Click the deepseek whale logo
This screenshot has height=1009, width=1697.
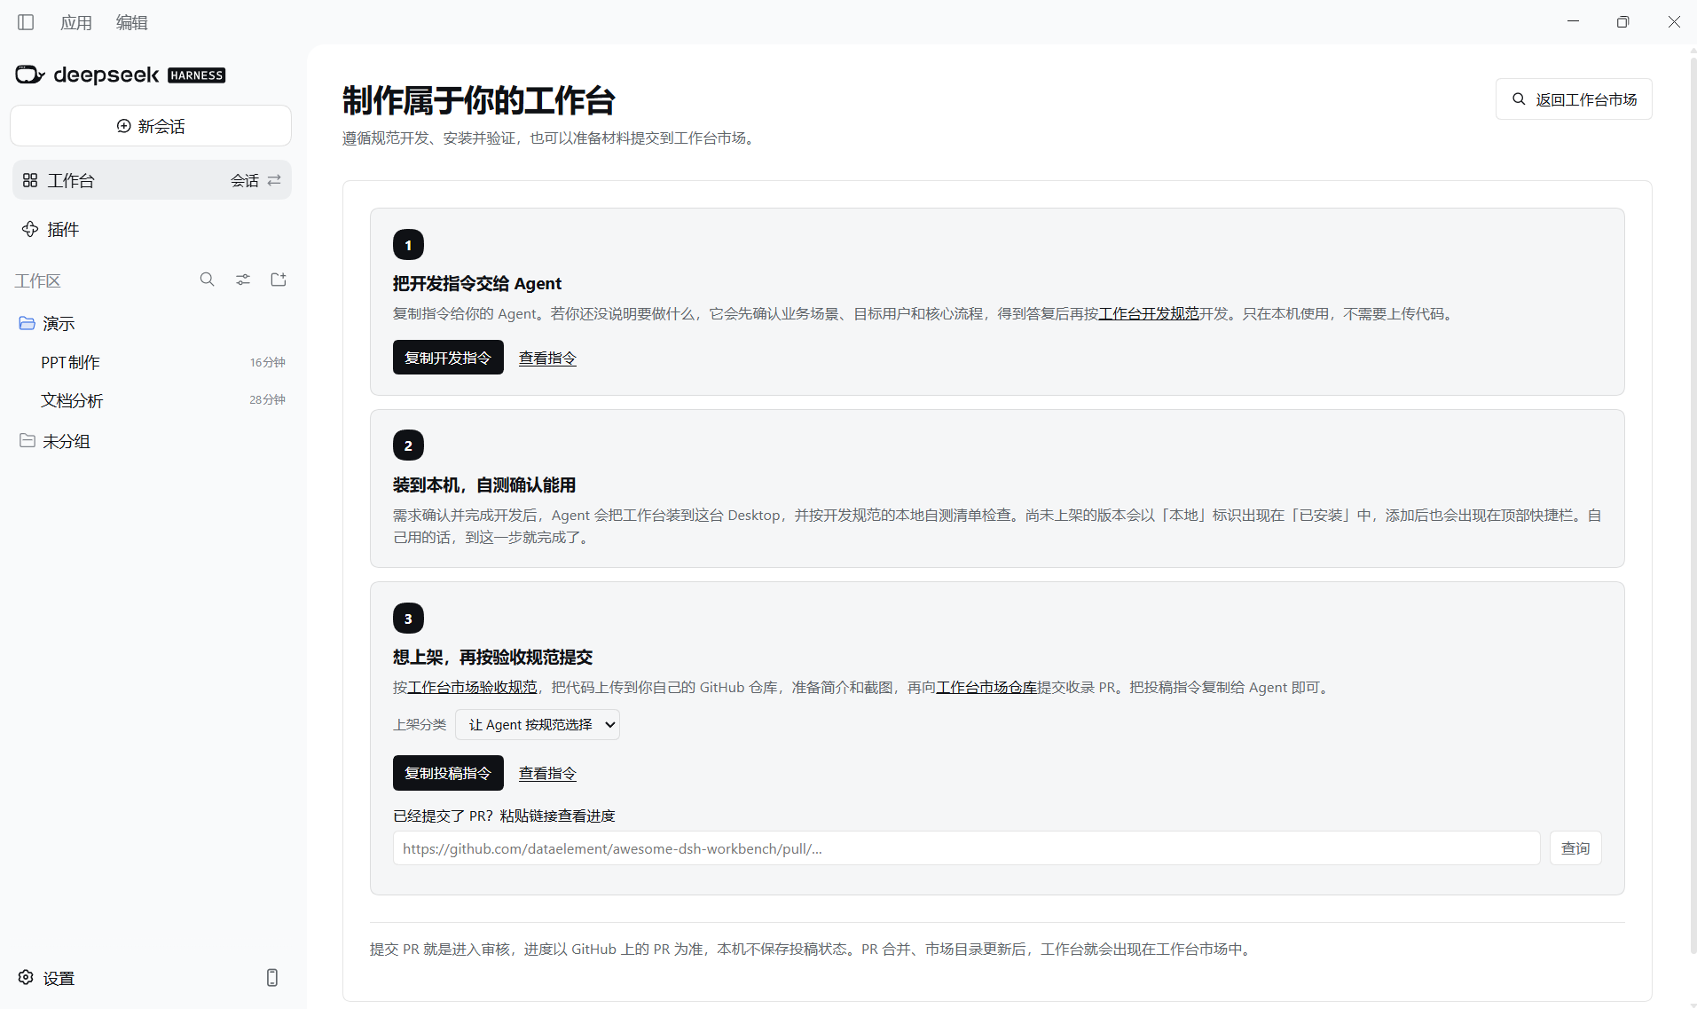point(29,75)
